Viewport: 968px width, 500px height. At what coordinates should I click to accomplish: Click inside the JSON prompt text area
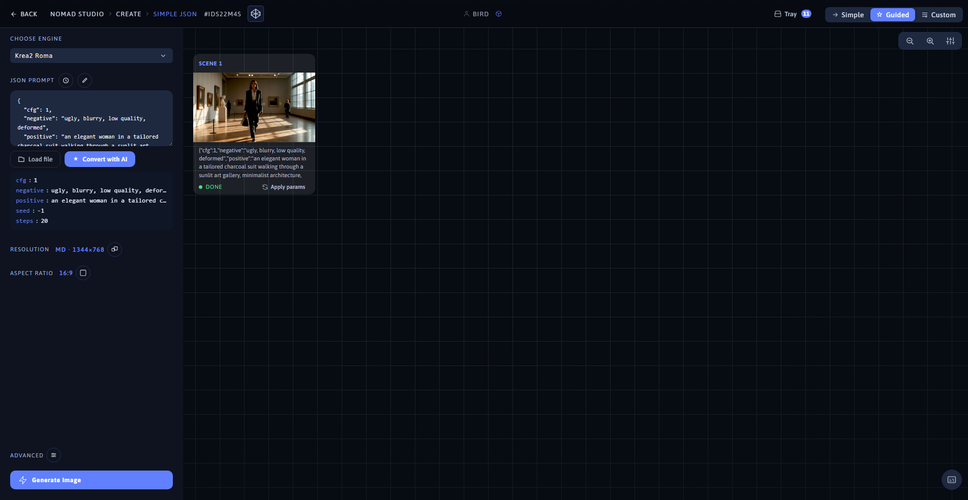tap(92, 118)
